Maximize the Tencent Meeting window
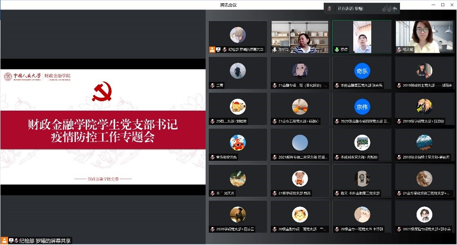This screenshot has height=245, width=457. pos(442,4)
